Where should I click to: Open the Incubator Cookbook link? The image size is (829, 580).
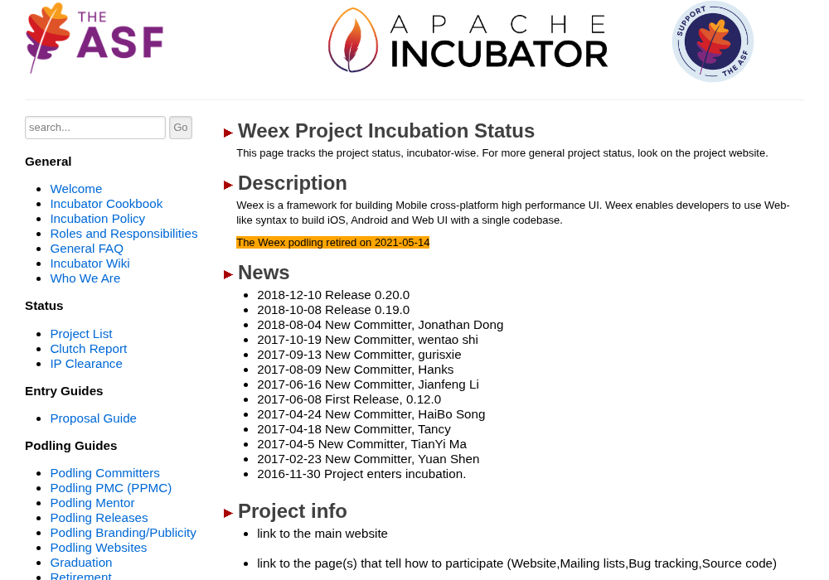click(x=106, y=204)
